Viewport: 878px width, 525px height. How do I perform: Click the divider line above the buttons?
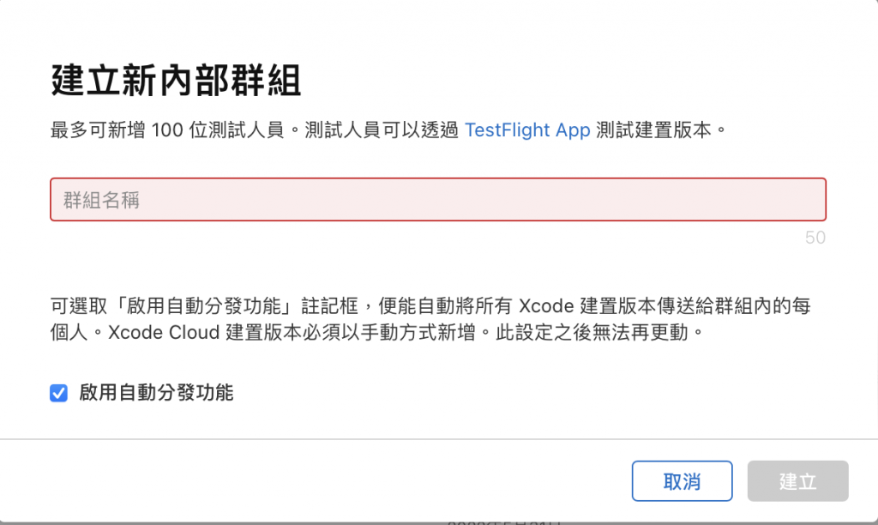pos(439,439)
